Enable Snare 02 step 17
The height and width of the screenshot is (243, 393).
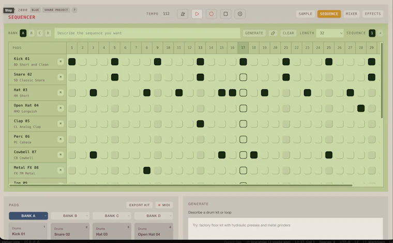coord(243,77)
